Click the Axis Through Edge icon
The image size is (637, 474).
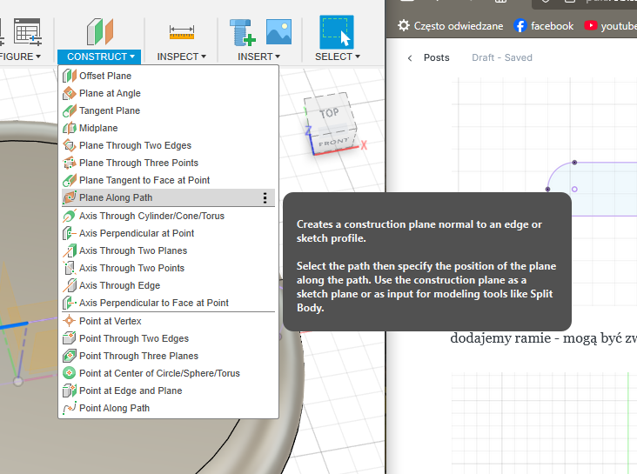tap(70, 285)
